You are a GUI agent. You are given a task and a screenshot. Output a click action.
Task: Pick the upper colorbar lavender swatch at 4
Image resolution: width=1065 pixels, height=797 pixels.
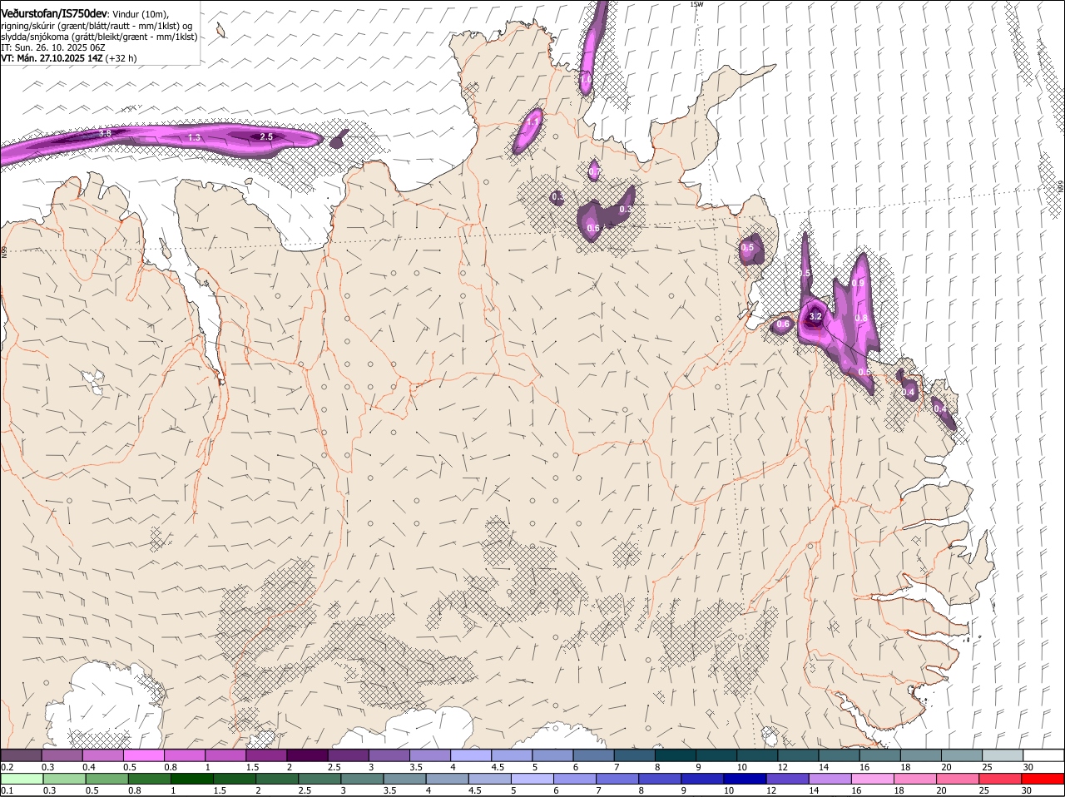pyautogui.click(x=471, y=755)
